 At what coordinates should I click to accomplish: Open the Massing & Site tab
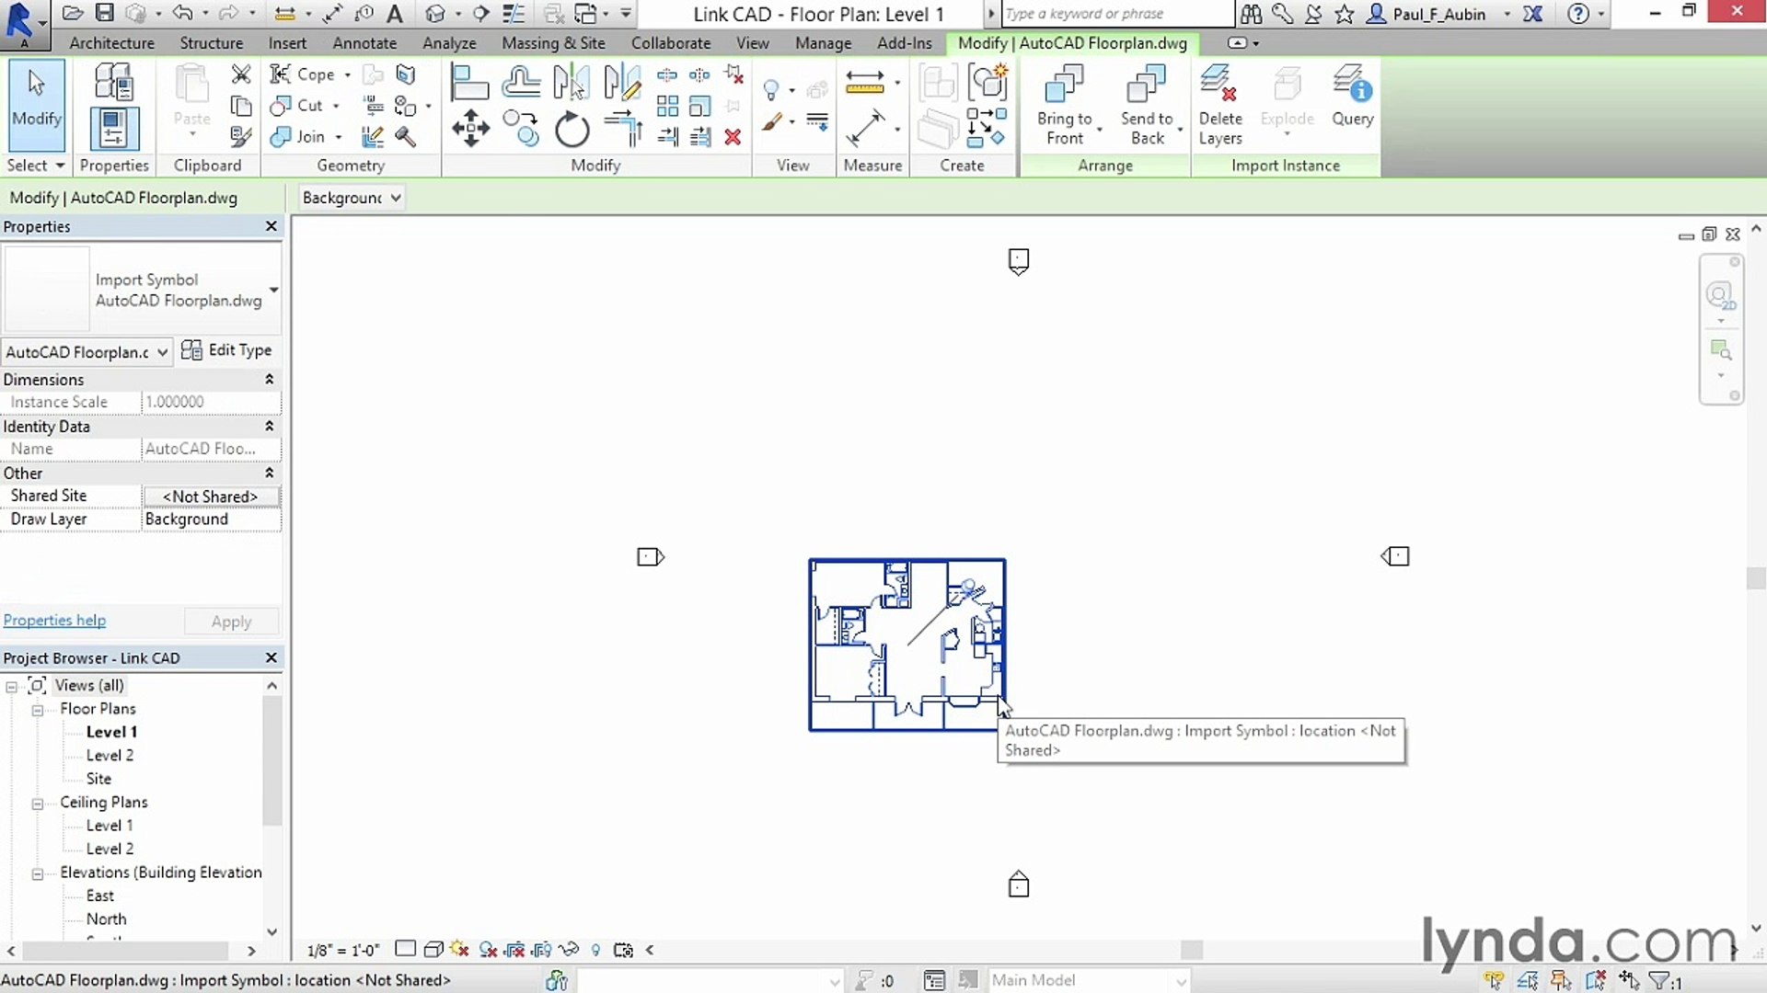pyautogui.click(x=553, y=43)
